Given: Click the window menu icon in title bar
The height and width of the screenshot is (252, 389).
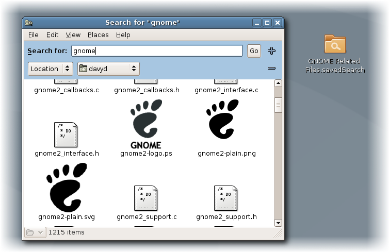Looking at the screenshot, I should (x=29, y=23).
